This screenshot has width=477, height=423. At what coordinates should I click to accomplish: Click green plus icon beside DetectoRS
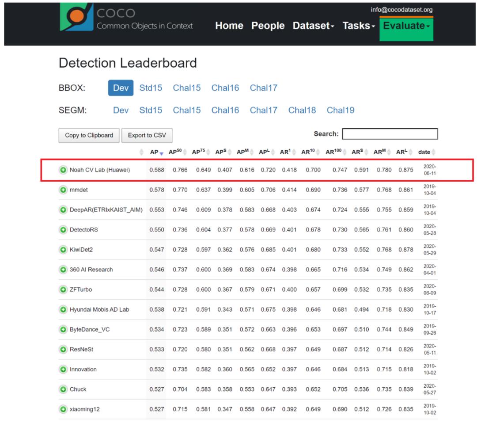pos(64,230)
